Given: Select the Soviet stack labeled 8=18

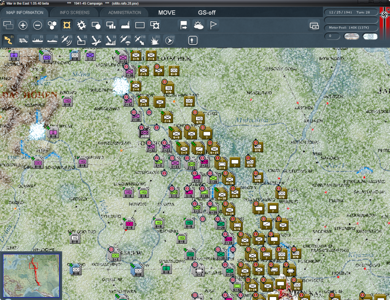Looking at the screenshot, I should click(x=222, y=194).
